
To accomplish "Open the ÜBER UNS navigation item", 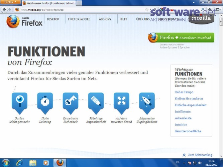I will [x=143, y=19].
